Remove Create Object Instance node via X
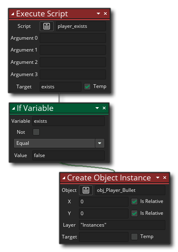178x252 pixels. (x=164, y=178)
